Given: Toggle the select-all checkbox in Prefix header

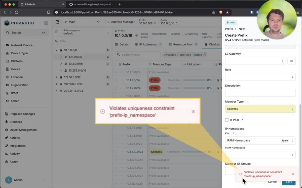Looking at the screenshot, I should click(116, 64).
